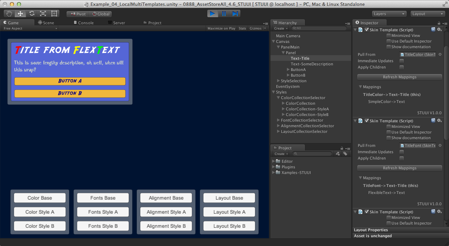This screenshot has height=246, width=449.
Task: Click the Color Style A button
Action: click(x=40, y=212)
